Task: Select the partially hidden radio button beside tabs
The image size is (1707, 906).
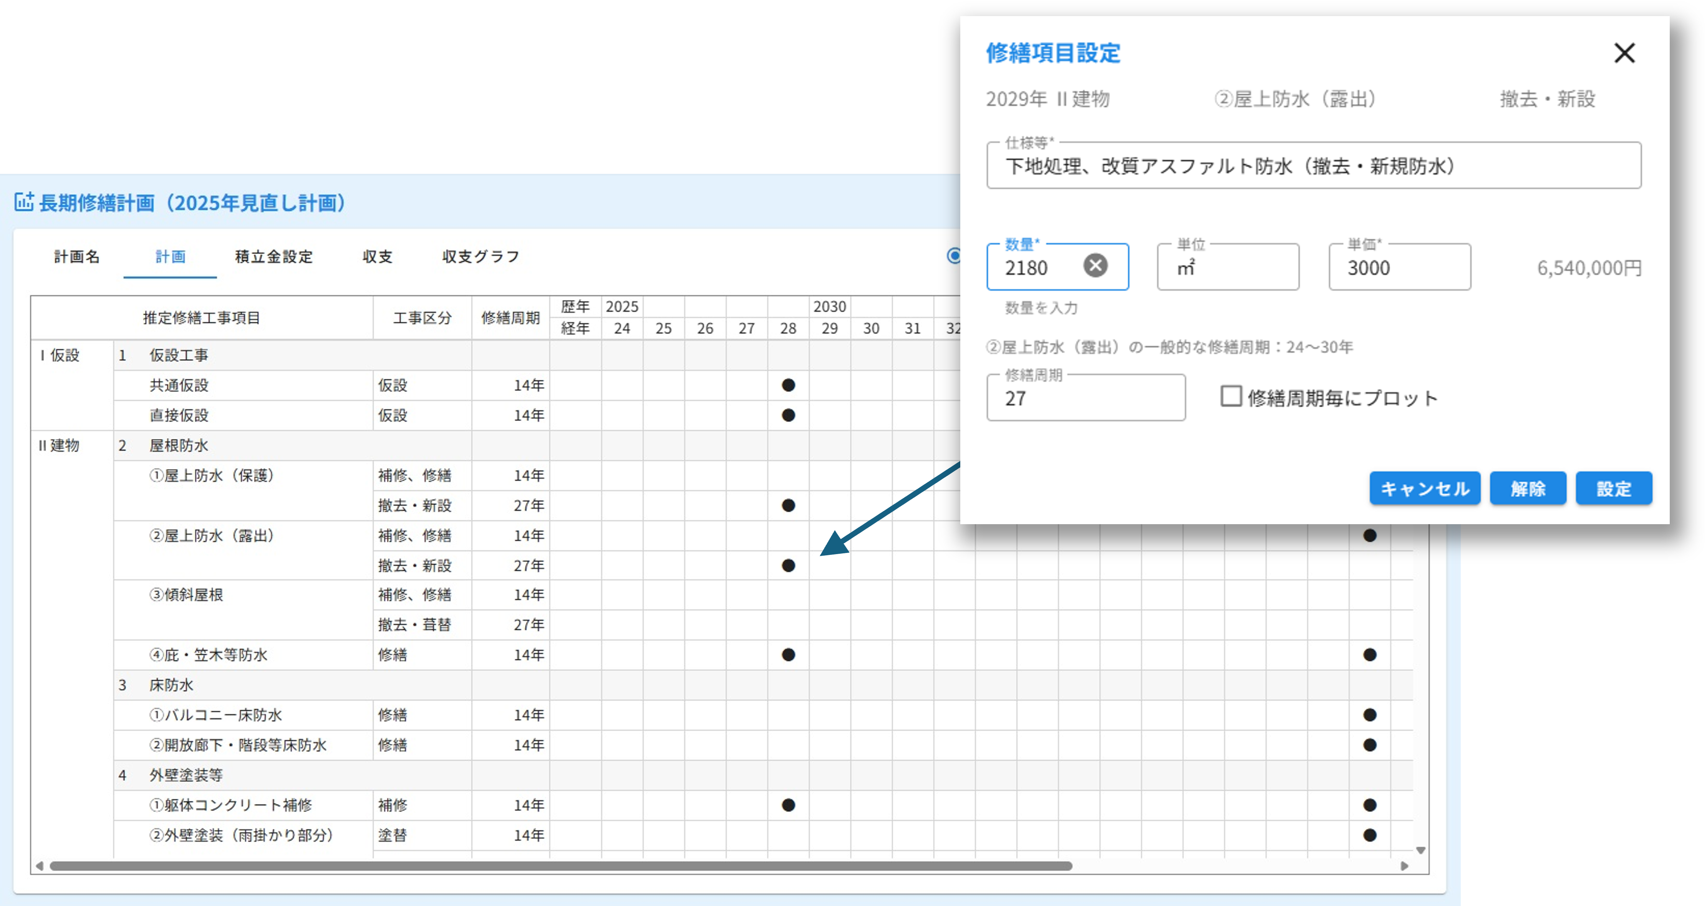Action: coord(953,256)
